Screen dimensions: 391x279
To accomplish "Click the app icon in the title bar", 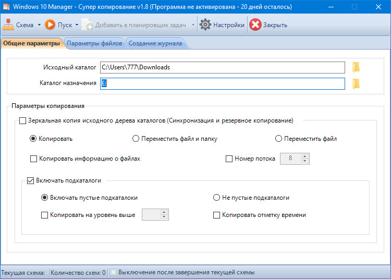I will pyautogui.click(x=6, y=7).
